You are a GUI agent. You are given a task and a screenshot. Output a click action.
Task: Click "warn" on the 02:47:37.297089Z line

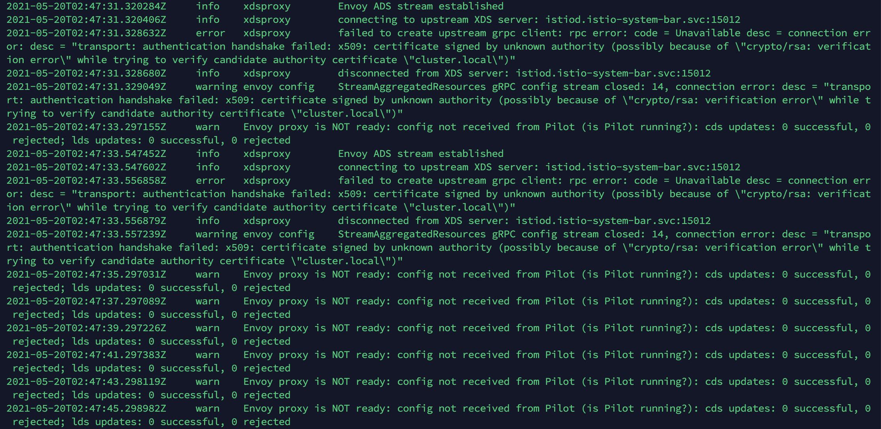pyautogui.click(x=208, y=301)
